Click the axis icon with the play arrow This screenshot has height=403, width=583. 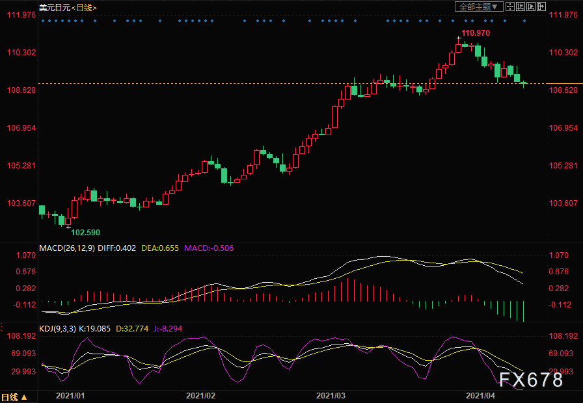click(x=531, y=6)
